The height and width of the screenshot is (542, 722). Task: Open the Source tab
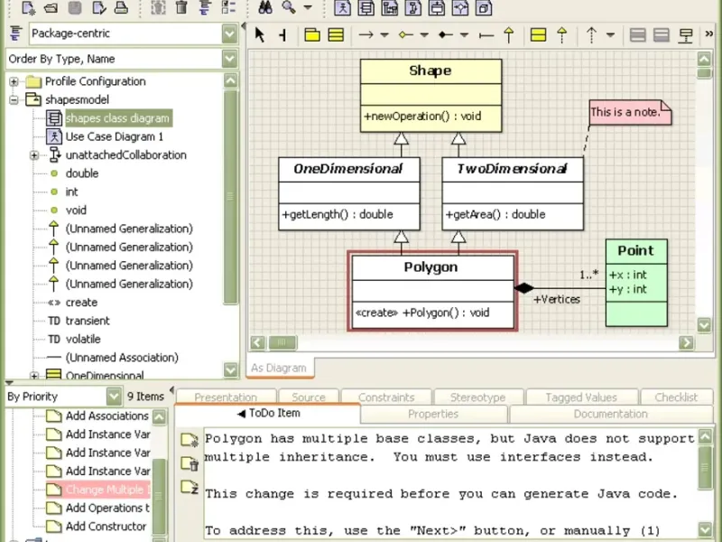tap(309, 397)
